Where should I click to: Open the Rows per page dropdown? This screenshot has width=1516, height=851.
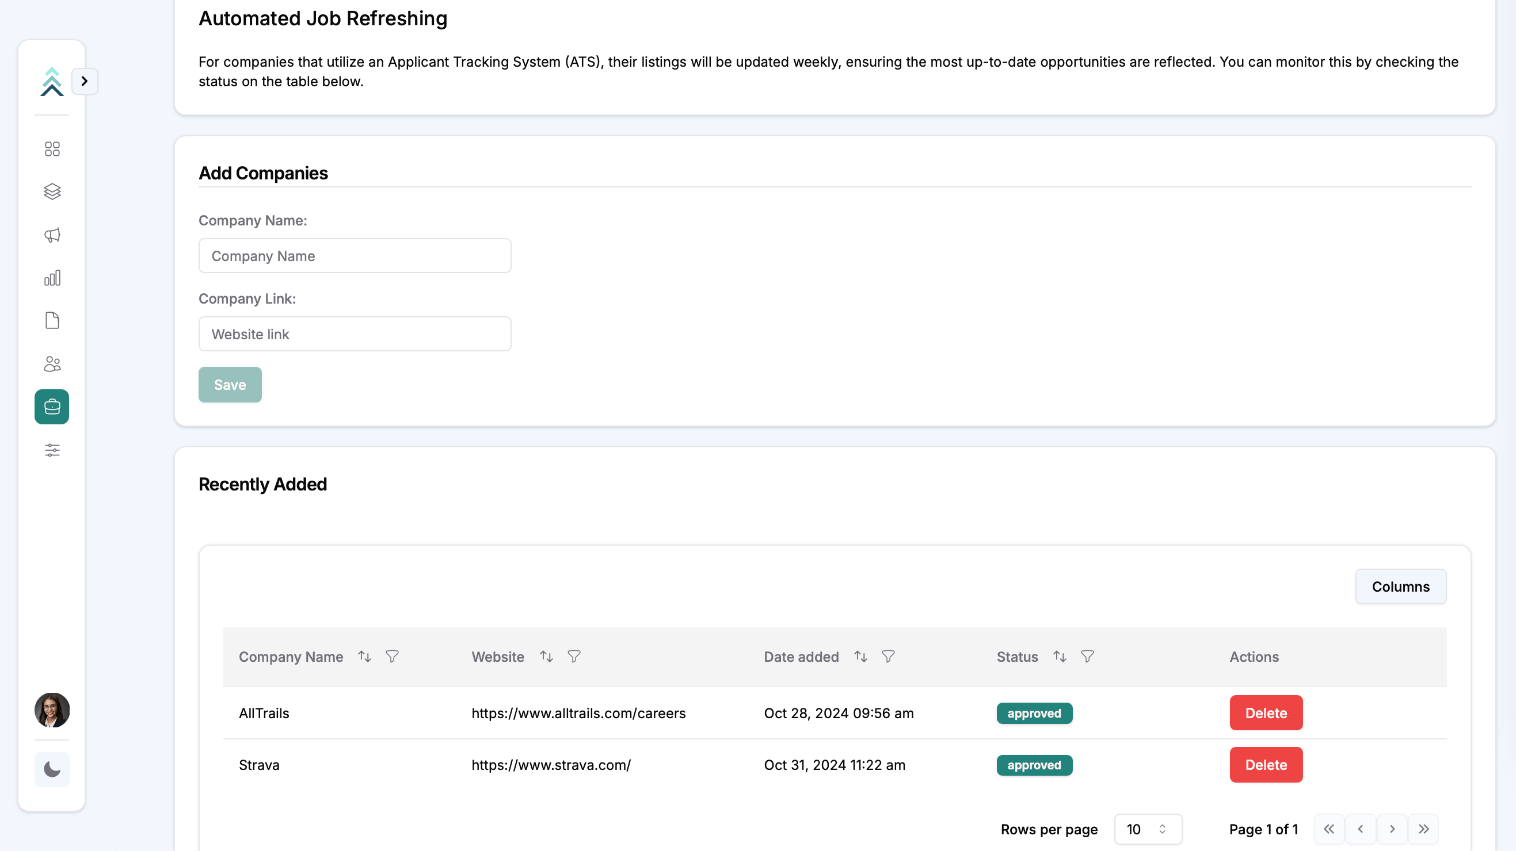(x=1148, y=829)
